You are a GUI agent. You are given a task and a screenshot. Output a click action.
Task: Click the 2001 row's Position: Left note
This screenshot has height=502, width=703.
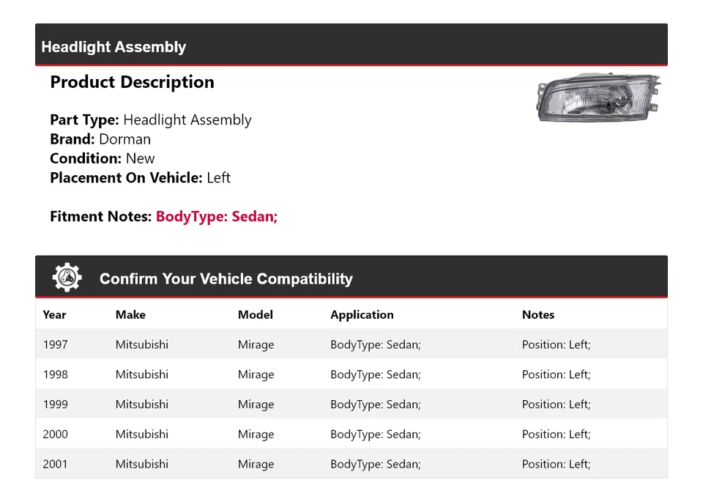[x=556, y=464]
